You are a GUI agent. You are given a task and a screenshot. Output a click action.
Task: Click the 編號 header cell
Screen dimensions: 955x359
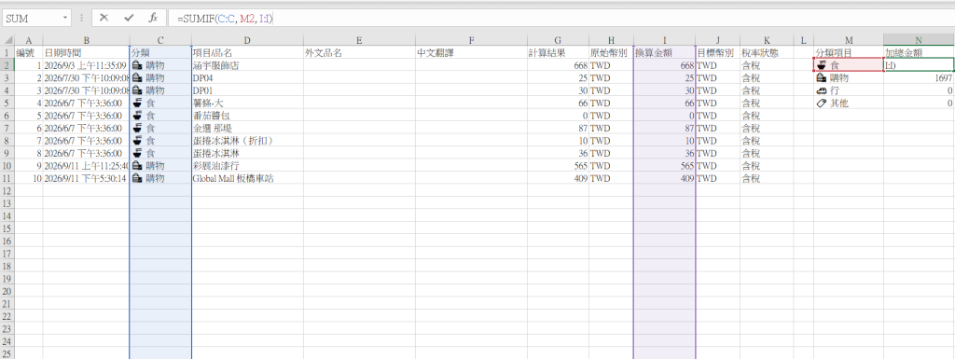pyautogui.click(x=29, y=52)
